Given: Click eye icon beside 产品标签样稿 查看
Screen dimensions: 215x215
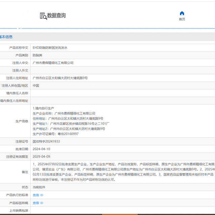Looking at the screenshot, I should tap(42, 203).
